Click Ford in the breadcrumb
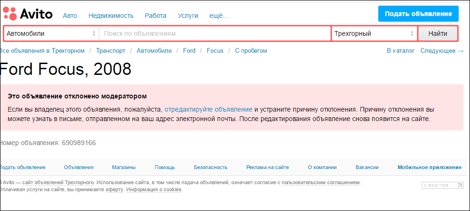 tap(189, 50)
